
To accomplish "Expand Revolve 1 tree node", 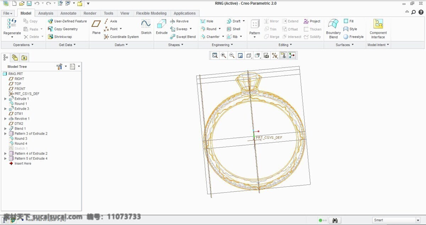I will 5,119.
